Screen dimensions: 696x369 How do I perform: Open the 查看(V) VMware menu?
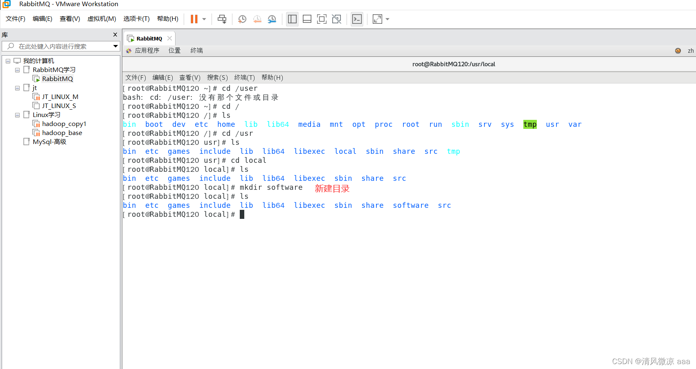pyautogui.click(x=70, y=19)
